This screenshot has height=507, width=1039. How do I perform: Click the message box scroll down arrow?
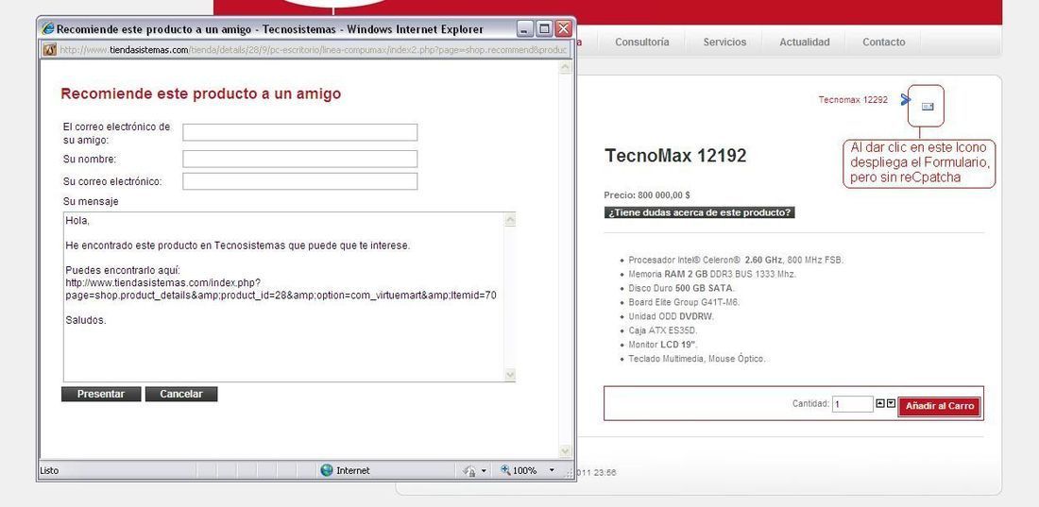click(509, 375)
